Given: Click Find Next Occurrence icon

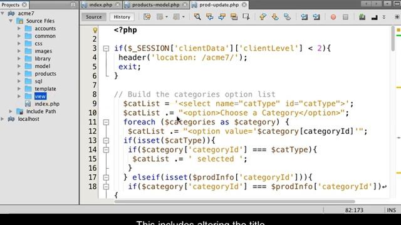Looking at the screenshot, I should (x=222, y=17).
